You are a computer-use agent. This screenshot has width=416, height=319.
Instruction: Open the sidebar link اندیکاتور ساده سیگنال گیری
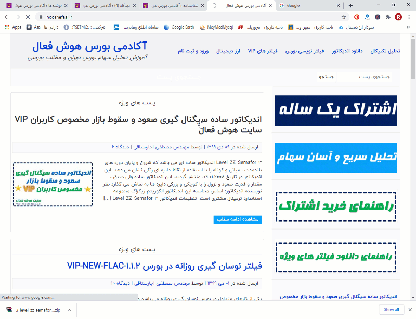[x=339, y=297]
